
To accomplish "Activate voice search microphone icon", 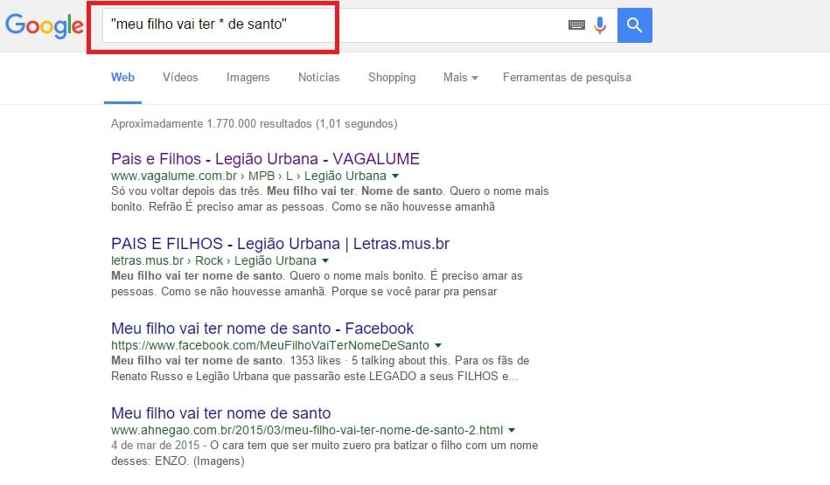I will pyautogui.click(x=600, y=24).
